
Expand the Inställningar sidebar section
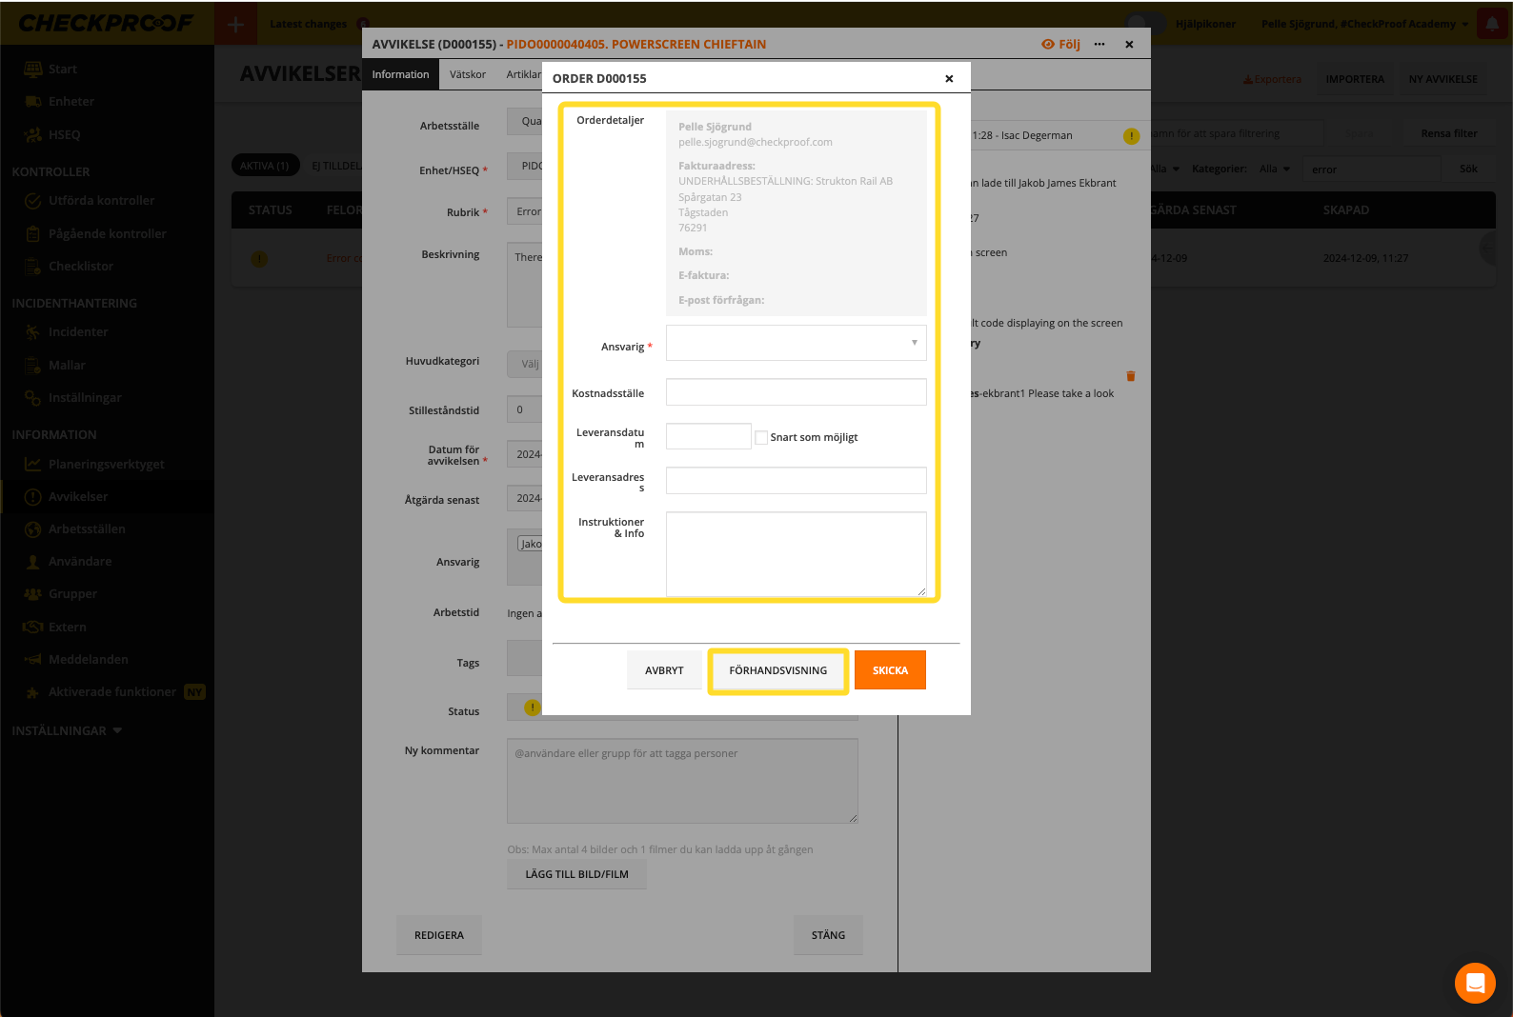click(x=67, y=730)
